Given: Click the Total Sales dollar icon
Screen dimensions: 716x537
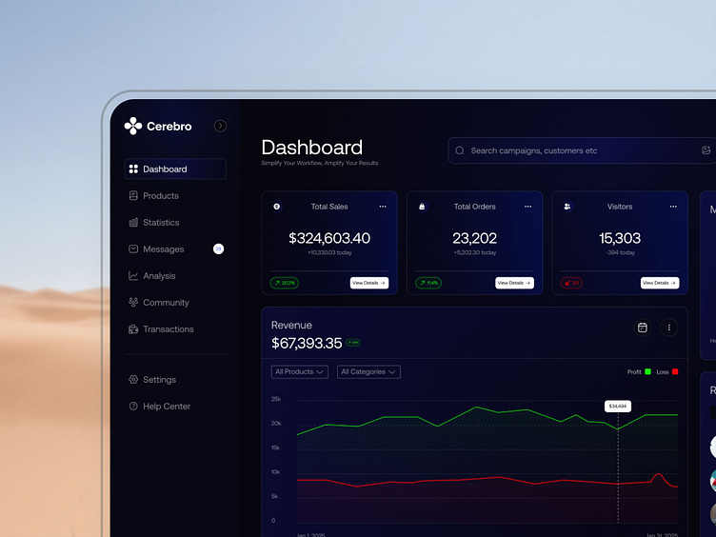Looking at the screenshot, I should pos(277,207).
